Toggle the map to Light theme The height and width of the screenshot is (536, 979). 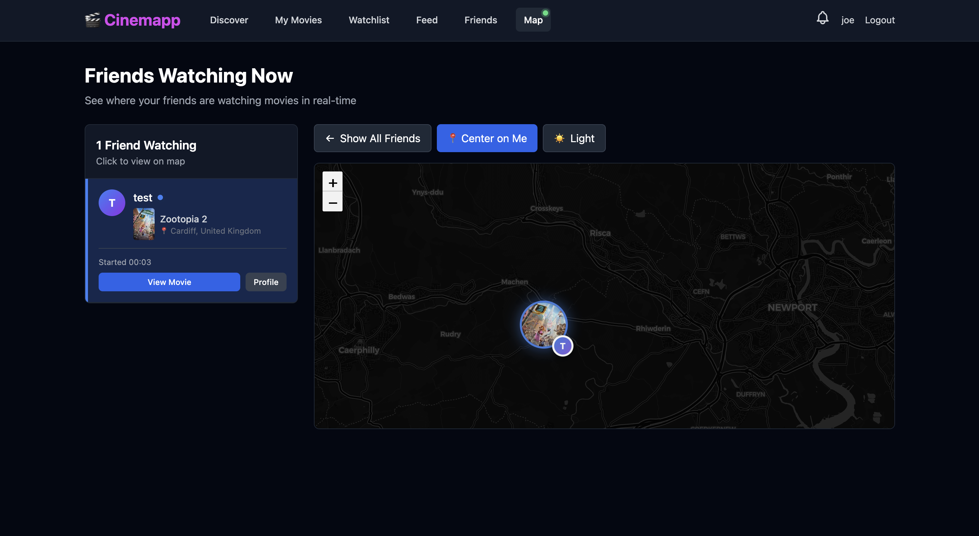574,138
